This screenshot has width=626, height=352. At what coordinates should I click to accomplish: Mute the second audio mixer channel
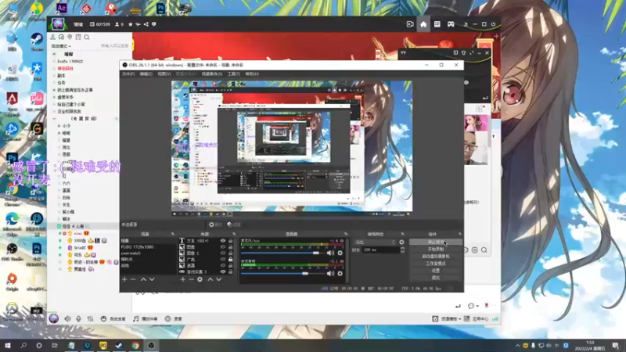(x=330, y=273)
